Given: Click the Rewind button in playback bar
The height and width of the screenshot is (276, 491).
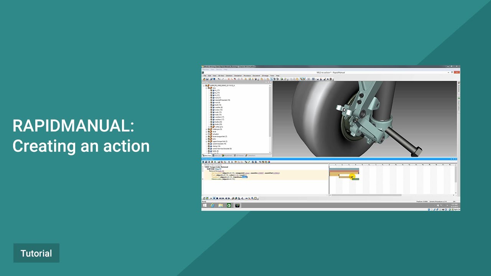Looking at the screenshot, I should point(220,198).
